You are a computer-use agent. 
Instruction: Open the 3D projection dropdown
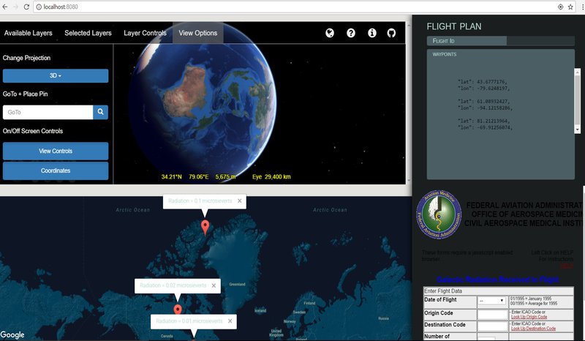pos(56,76)
